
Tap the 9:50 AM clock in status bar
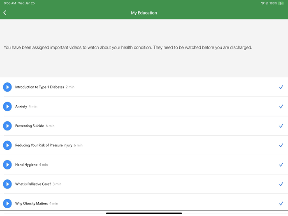point(10,3)
